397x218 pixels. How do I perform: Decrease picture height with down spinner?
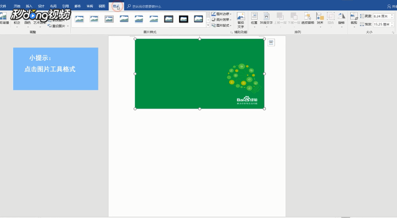click(392, 17)
